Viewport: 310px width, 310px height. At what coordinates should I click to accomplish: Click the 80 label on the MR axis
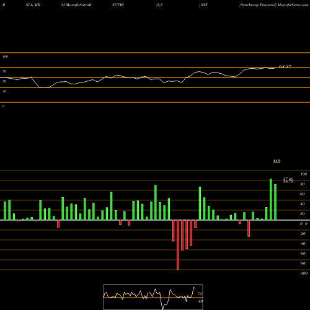(x=302, y=184)
